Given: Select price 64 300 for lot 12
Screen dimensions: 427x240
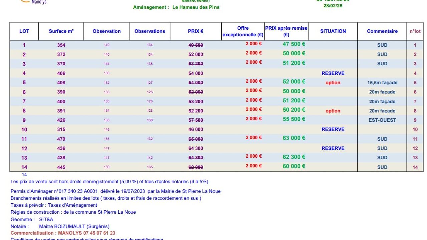Looking at the screenshot, I should 196,148.
